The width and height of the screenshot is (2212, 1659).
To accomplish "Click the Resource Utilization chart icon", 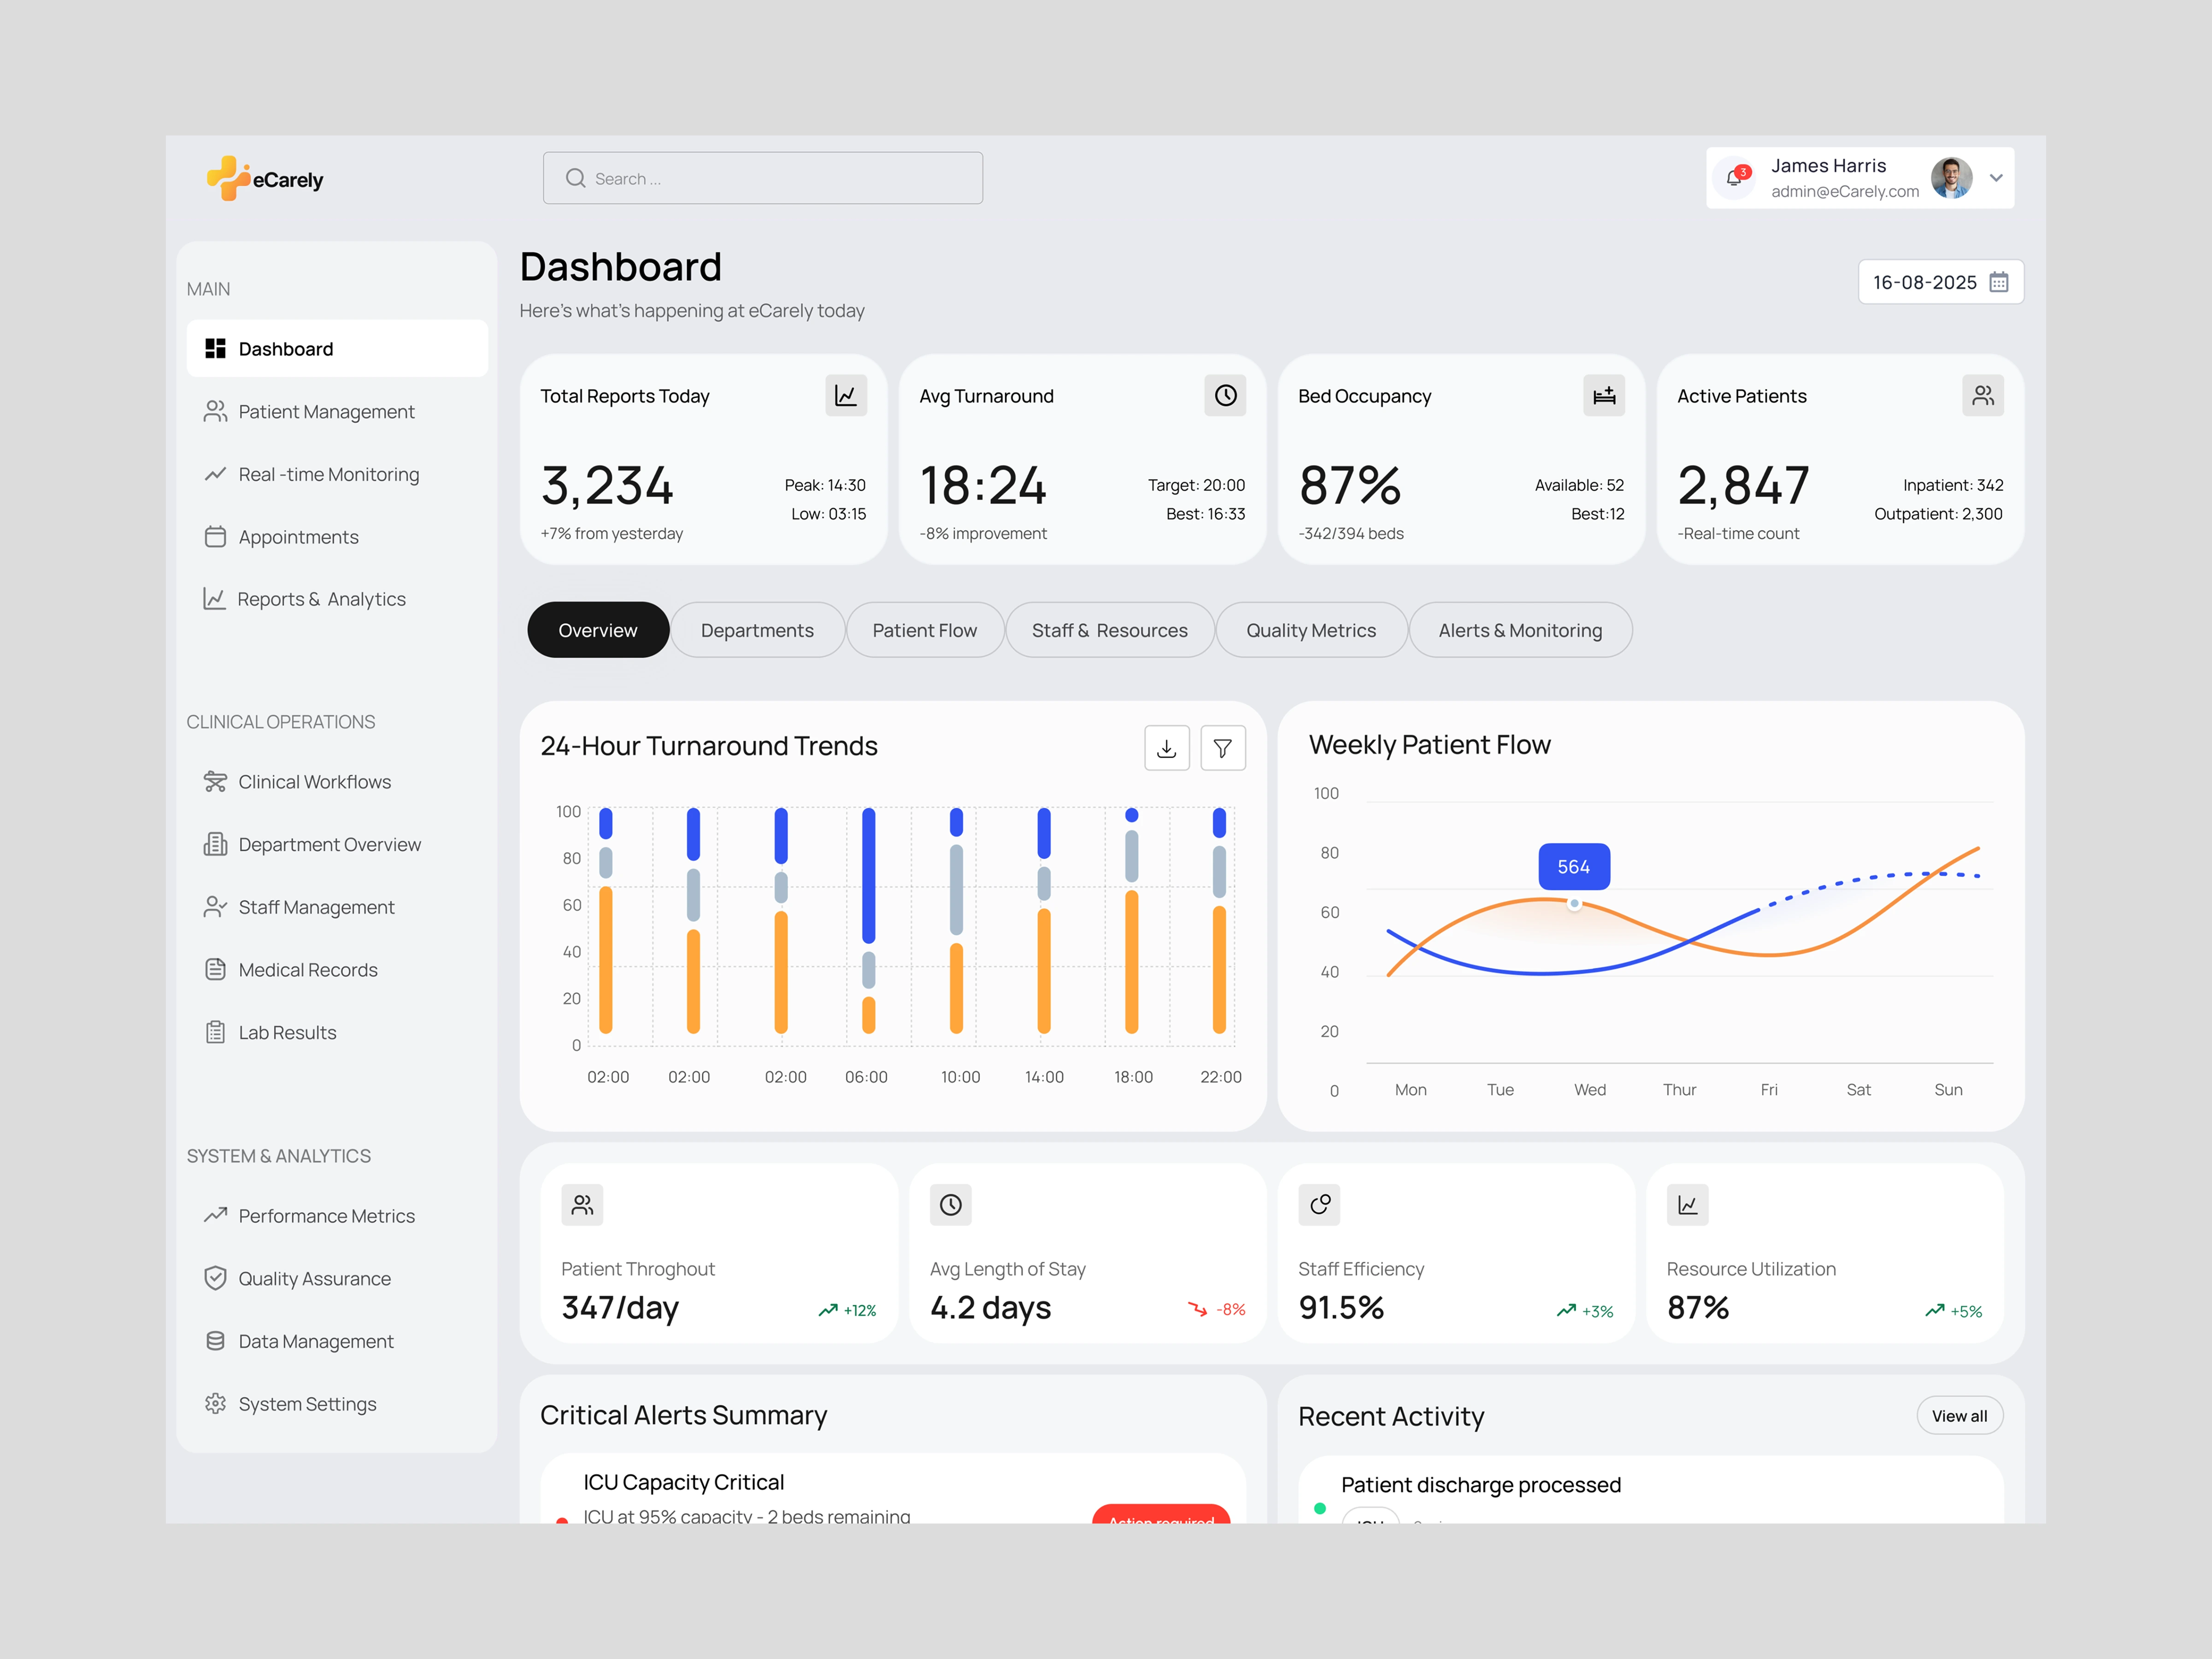I will [x=1687, y=1205].
